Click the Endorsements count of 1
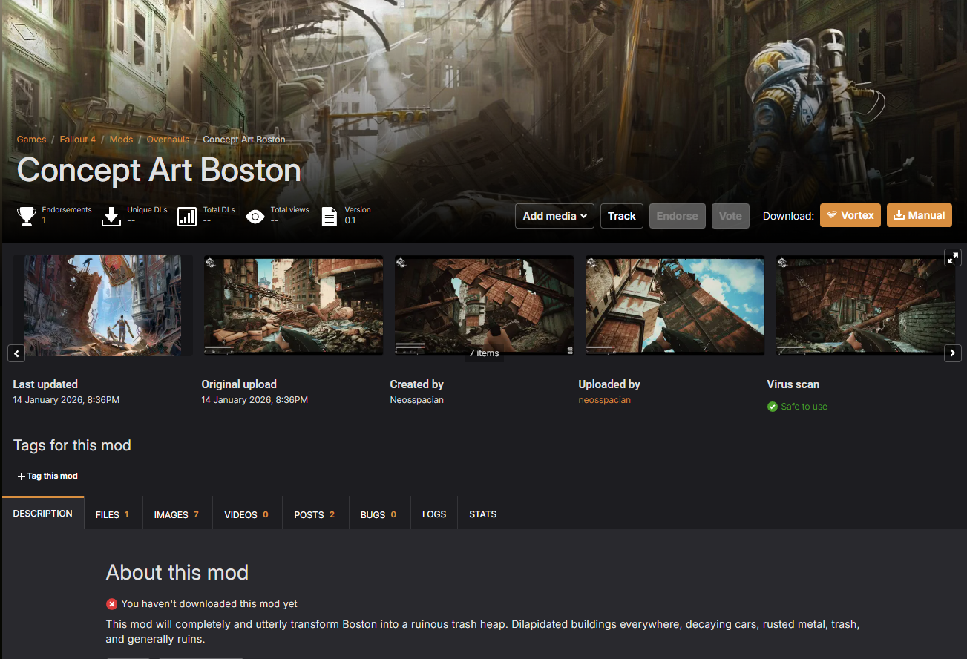The height and width of the screenshot is (659, 967). (44, 220)
